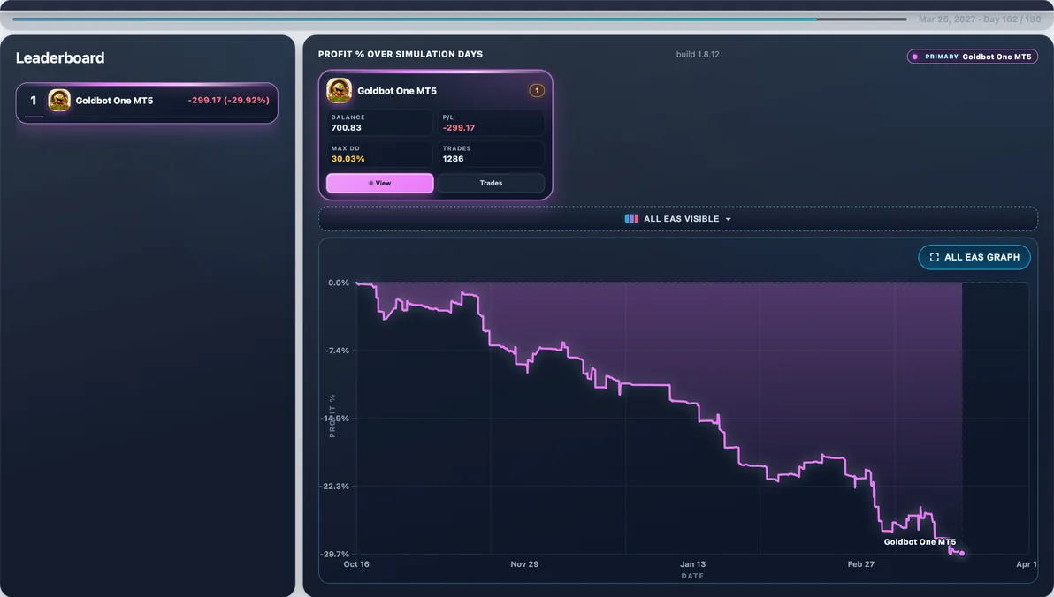This screenshot has width=1054, height=597.
Task: Expand the ALL EAS VISIBLE dropdown
Action: pyautogui.click(x=677, y=219)
